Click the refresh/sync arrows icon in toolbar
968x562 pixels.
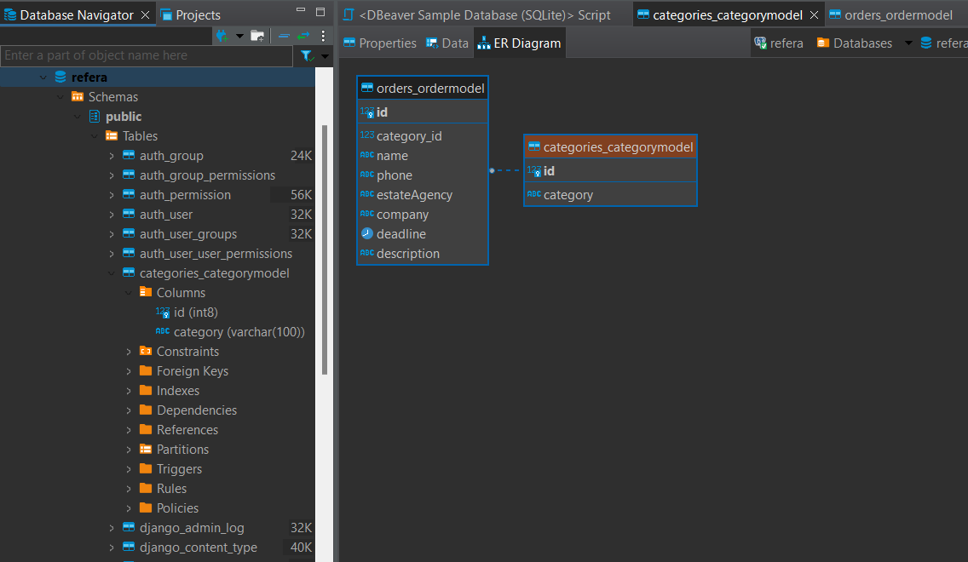tap(304, 36)
